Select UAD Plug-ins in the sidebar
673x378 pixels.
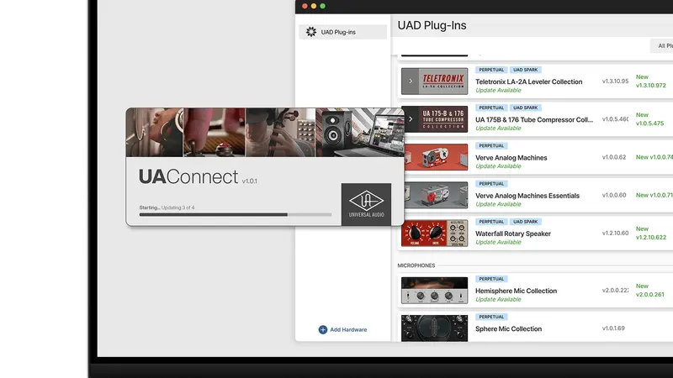342,32
